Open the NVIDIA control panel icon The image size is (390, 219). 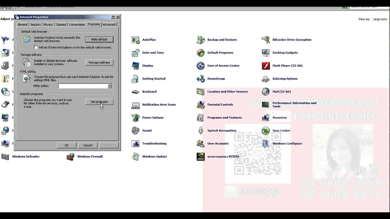(x=201, y=157)
